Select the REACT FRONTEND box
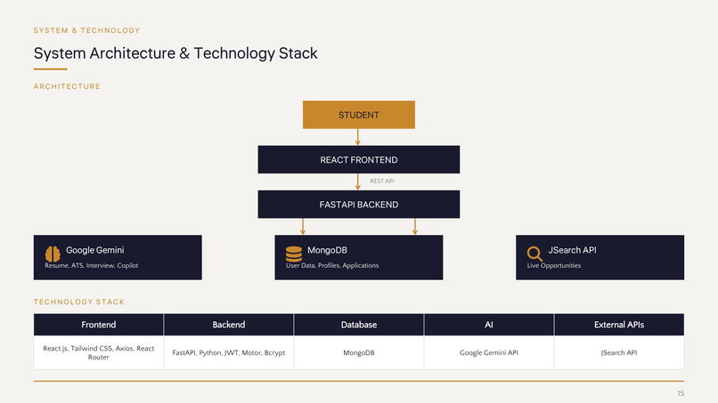This screenshot has height=403, width=718. [358, 159]
